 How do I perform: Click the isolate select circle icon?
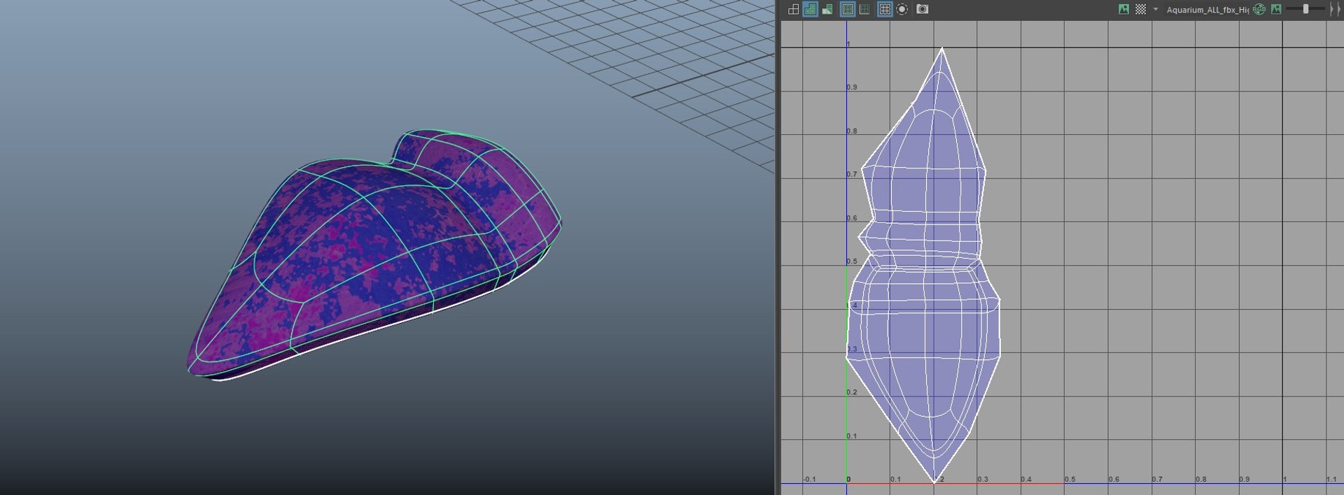click(x=902, y=9)
